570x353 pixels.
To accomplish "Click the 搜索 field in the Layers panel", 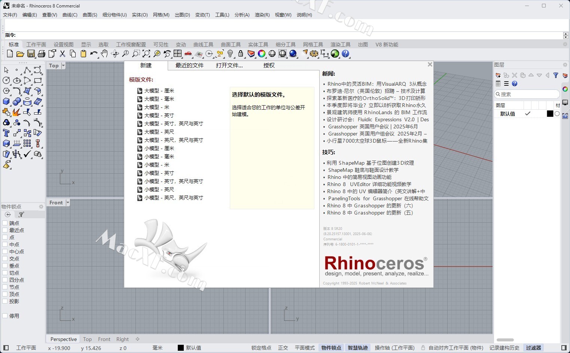I will (527, 94).
